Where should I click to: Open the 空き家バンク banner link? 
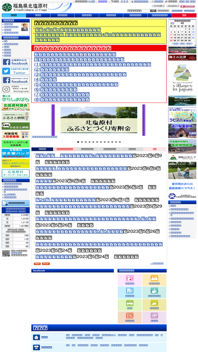[x=16, y=153]
